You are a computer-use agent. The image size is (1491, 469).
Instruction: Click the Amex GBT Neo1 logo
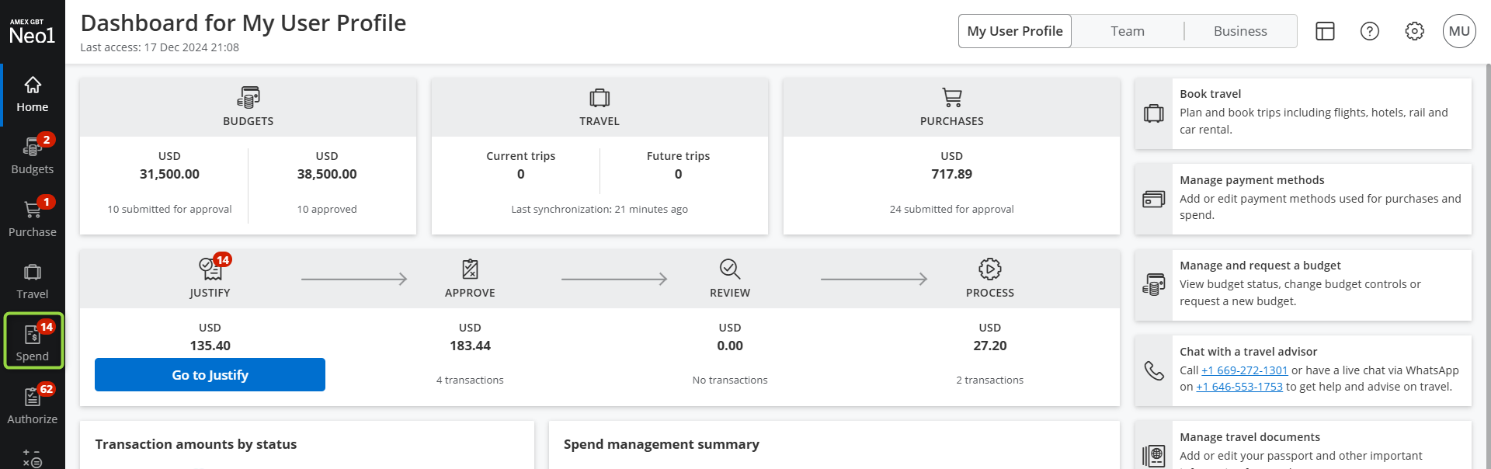pyautogui.click(x=32, y=32)
